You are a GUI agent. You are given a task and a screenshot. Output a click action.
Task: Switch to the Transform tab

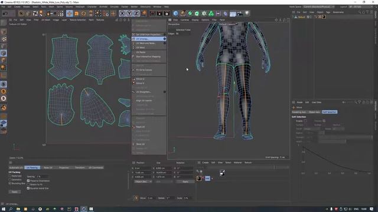(x=80, y=167)
